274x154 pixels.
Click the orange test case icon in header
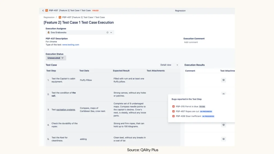tap(47, 11)
